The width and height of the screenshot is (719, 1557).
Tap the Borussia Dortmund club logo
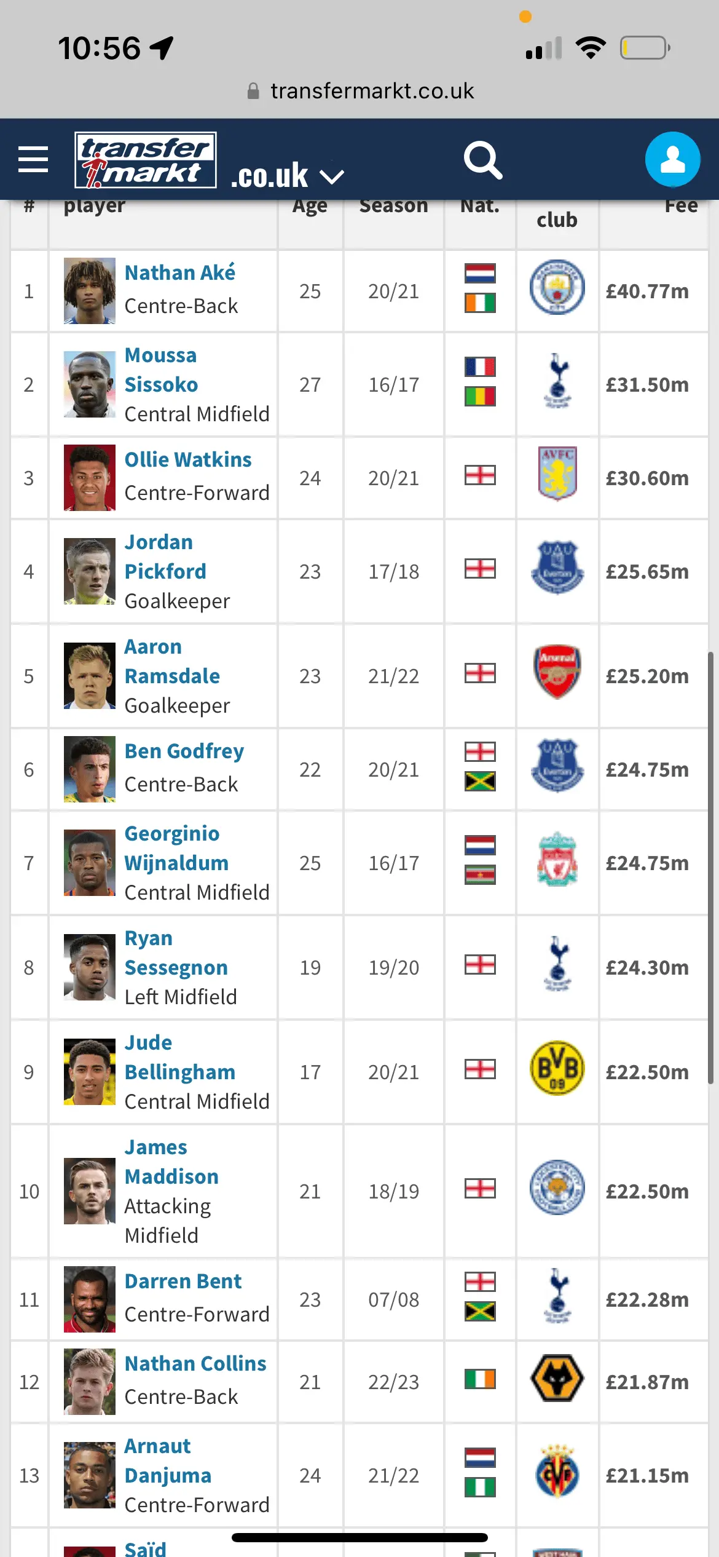[557, 1068]
